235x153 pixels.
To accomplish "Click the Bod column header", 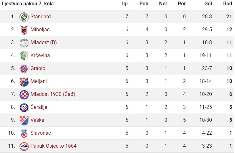I will click(227, 3).
